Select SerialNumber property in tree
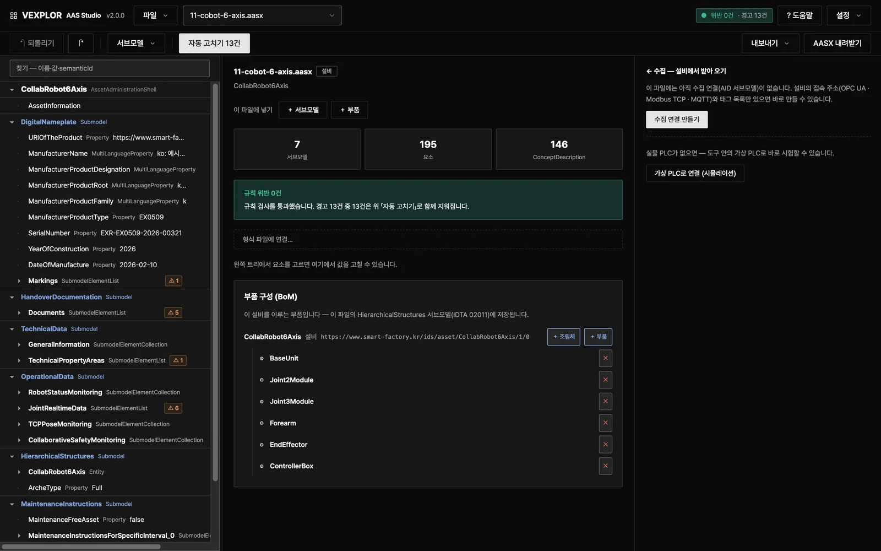This screenshot has height=551, width=881. click(x=105, y=233)
